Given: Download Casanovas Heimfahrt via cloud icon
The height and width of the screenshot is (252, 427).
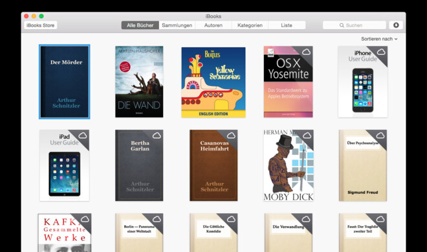Looking at the screenshot, I should tap(231, 136).
